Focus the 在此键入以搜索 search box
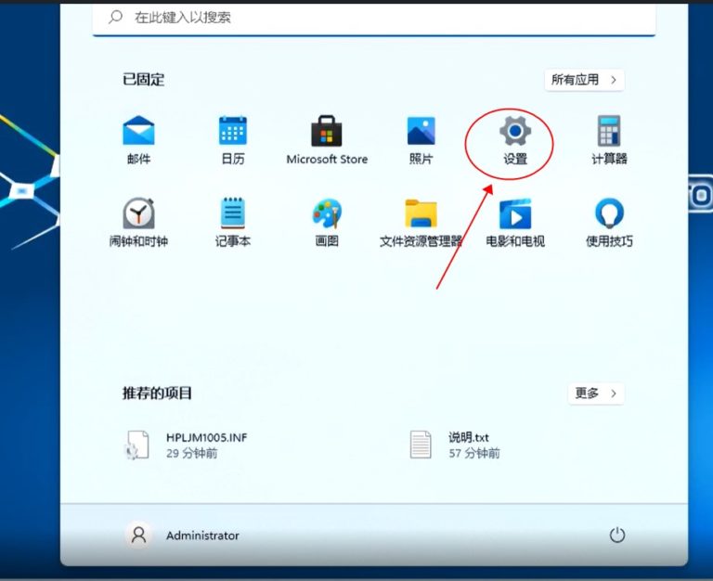713x581 pixels. [374, 19]
